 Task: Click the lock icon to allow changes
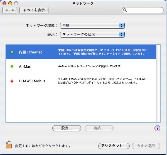click(x=9, y=144)
